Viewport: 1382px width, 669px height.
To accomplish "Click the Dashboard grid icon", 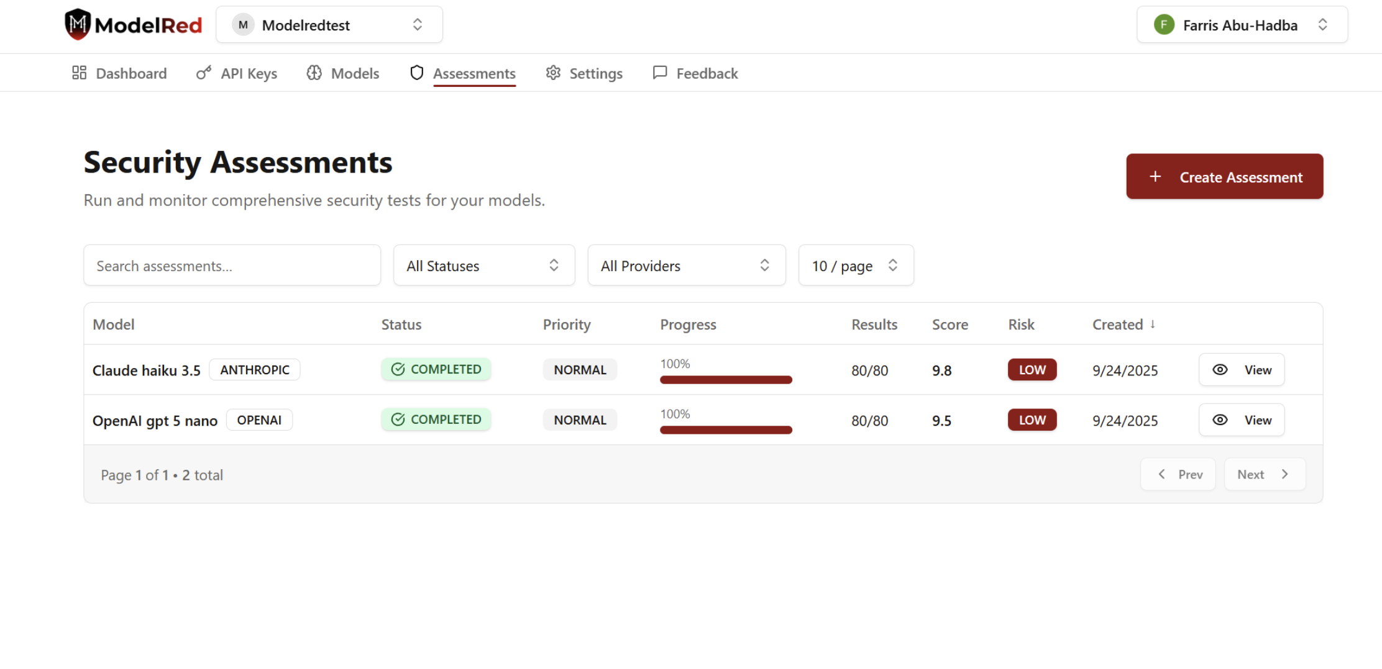I will pos(79,73).
